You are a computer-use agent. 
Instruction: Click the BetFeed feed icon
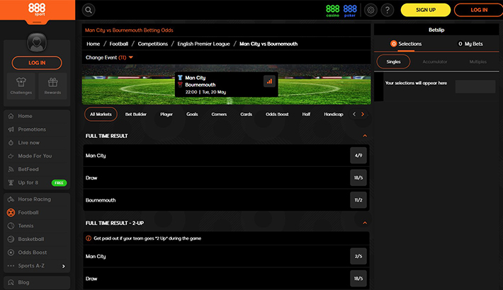11,169
